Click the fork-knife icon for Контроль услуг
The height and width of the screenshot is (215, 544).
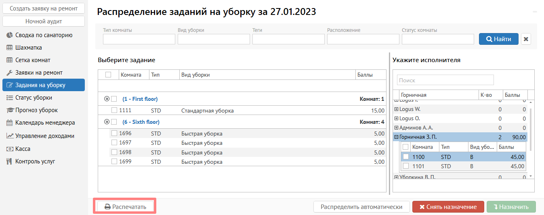pos(10,161)
